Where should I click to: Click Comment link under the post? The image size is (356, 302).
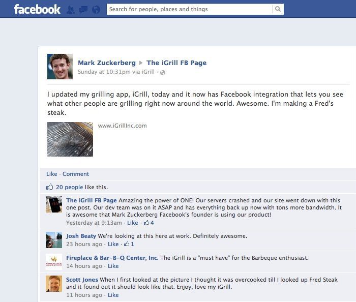click(75, 174)
